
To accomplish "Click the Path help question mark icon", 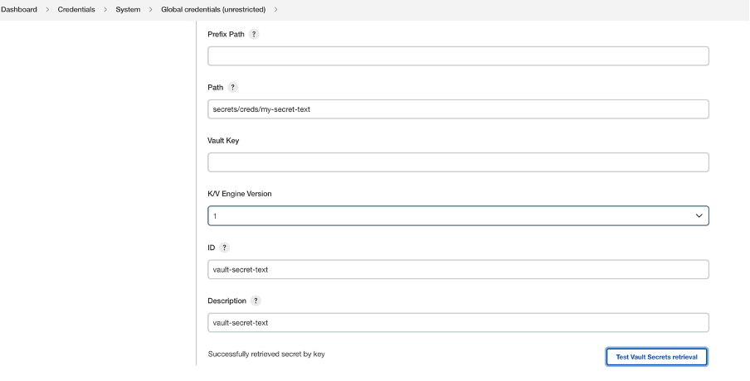I will [232, 87].
